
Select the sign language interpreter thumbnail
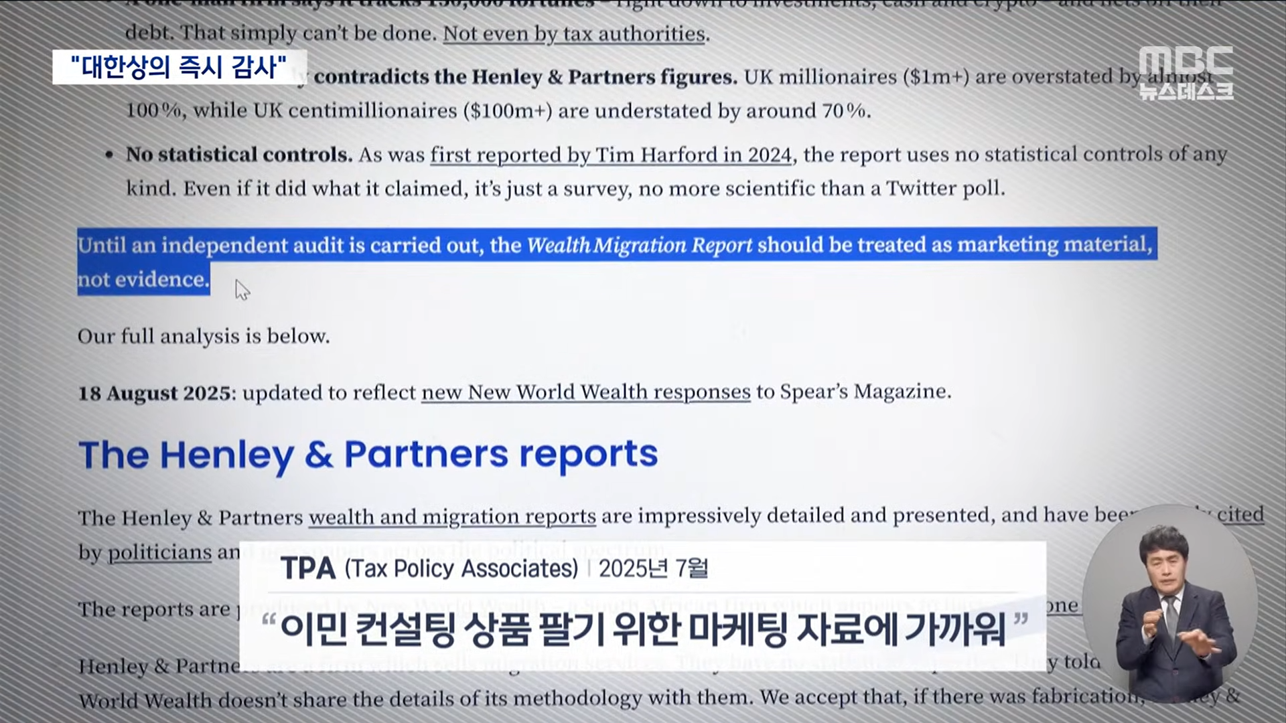(1169, 602)
